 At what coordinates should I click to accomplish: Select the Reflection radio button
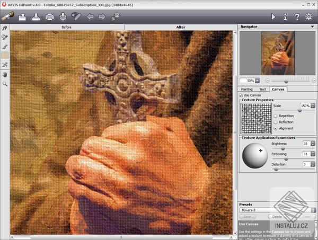point(276,122)
